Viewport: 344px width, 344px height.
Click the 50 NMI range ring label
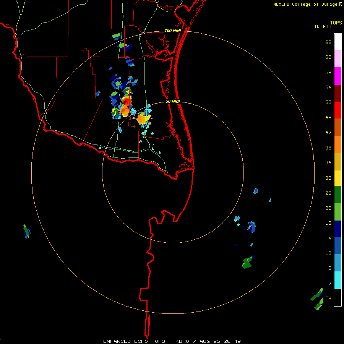173,101
